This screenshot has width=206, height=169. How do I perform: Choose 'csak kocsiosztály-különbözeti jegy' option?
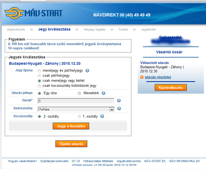point(39,86)
